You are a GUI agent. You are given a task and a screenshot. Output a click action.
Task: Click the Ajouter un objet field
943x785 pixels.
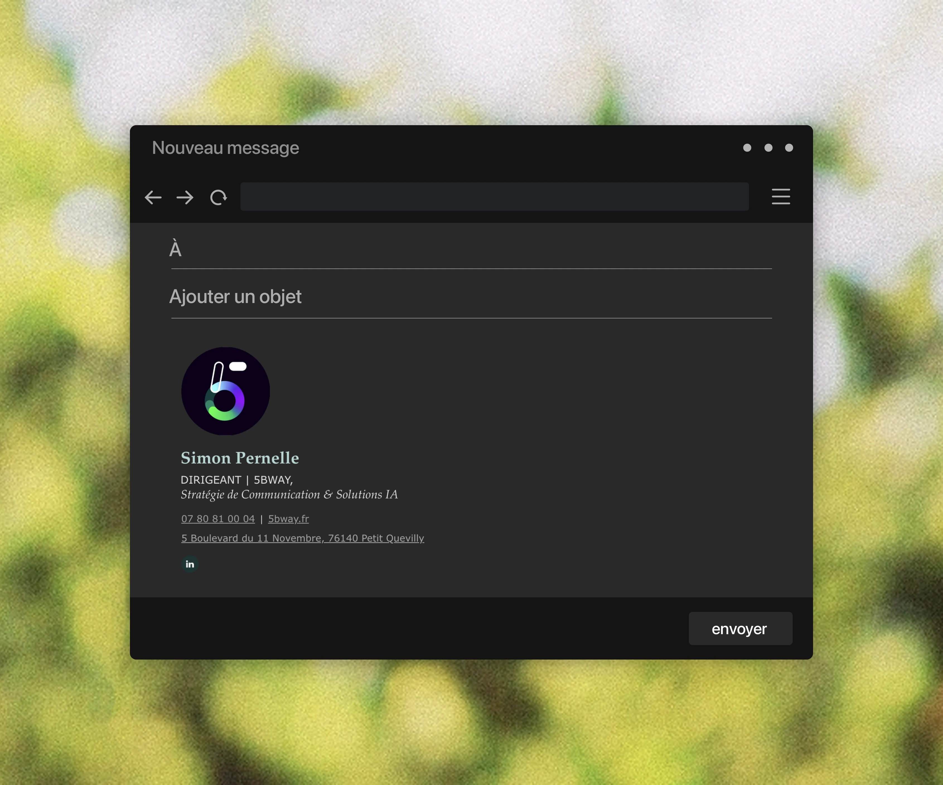click(x=471, y=297)
